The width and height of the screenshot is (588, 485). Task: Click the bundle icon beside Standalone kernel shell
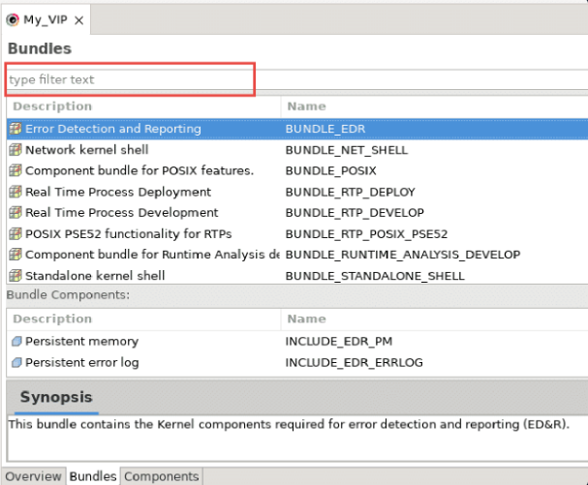coord(15,276)
